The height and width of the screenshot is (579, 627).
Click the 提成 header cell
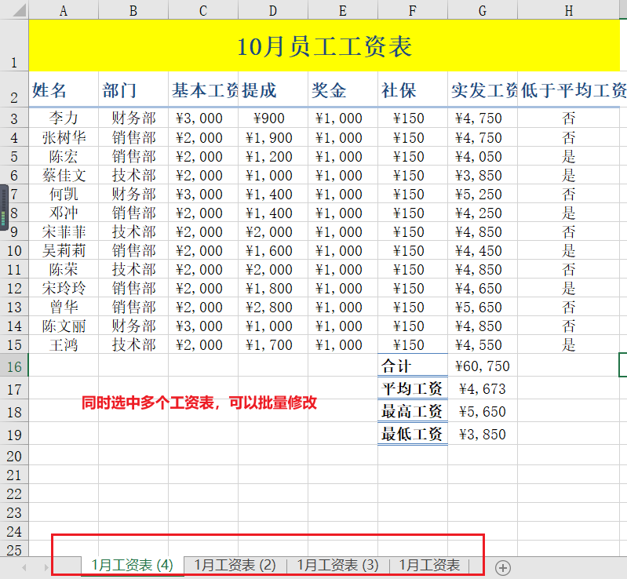[273, 89]
